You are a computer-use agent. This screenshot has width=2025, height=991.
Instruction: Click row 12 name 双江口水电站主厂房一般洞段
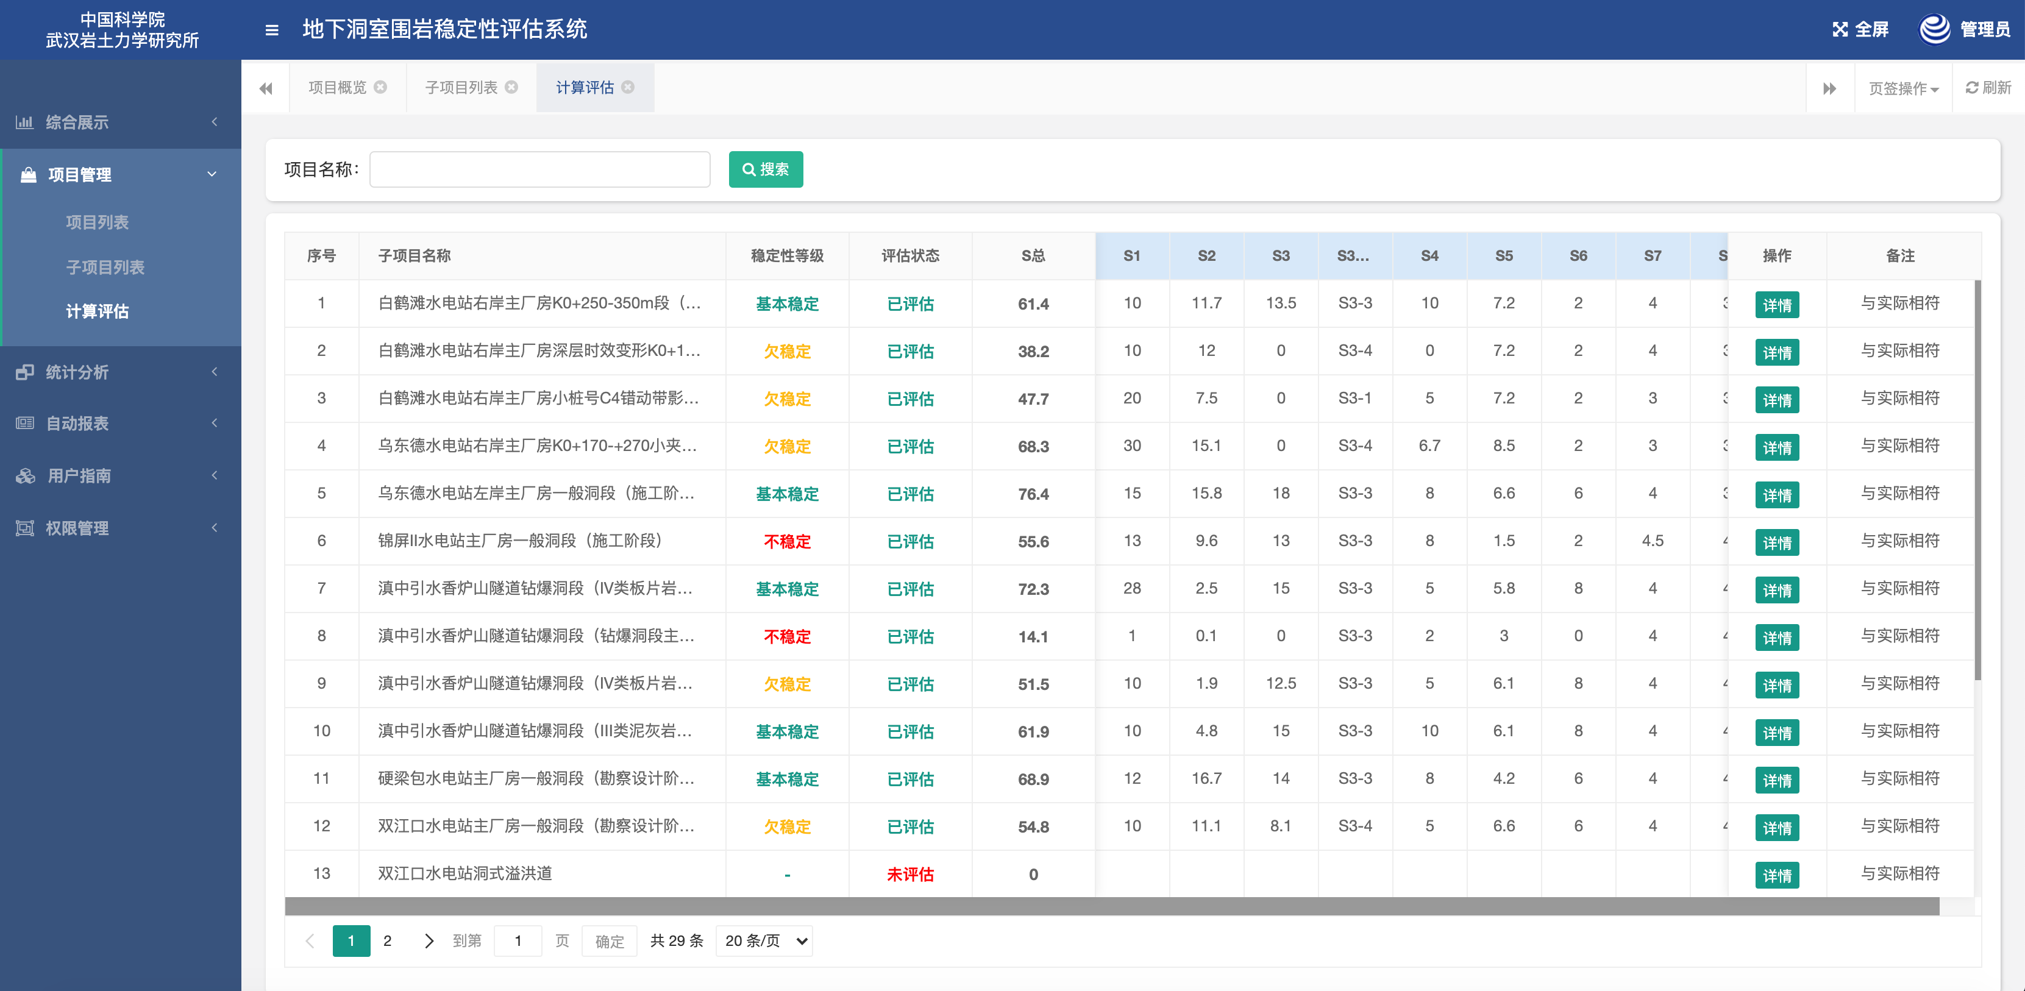click(x=536, y=826)
